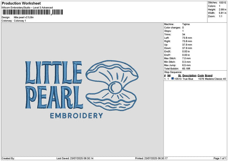
Task: Click the LITTLE word in the design preview
Action: tap(54, 73)
